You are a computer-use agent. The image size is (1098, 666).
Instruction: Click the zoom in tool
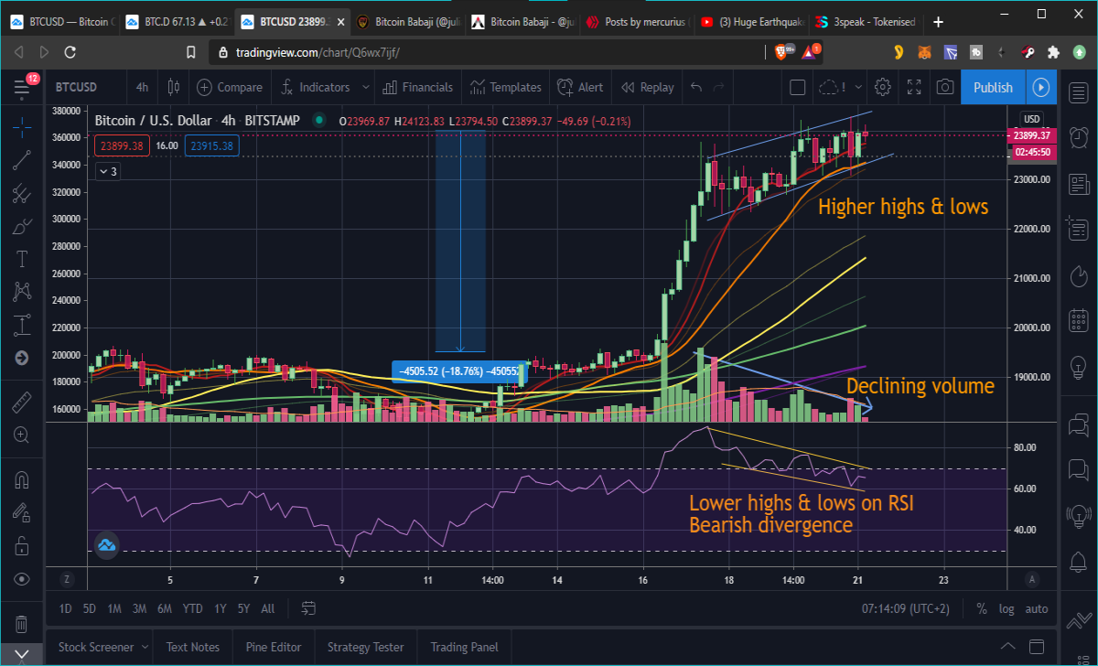click(x=22, y=435)
